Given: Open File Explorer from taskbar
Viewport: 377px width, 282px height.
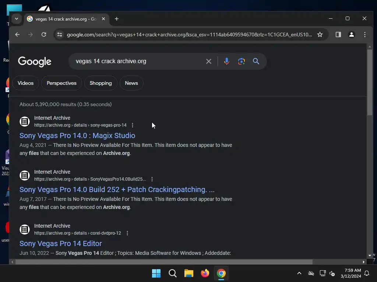Looking at the screenshot, I should (x=189, y=273).
